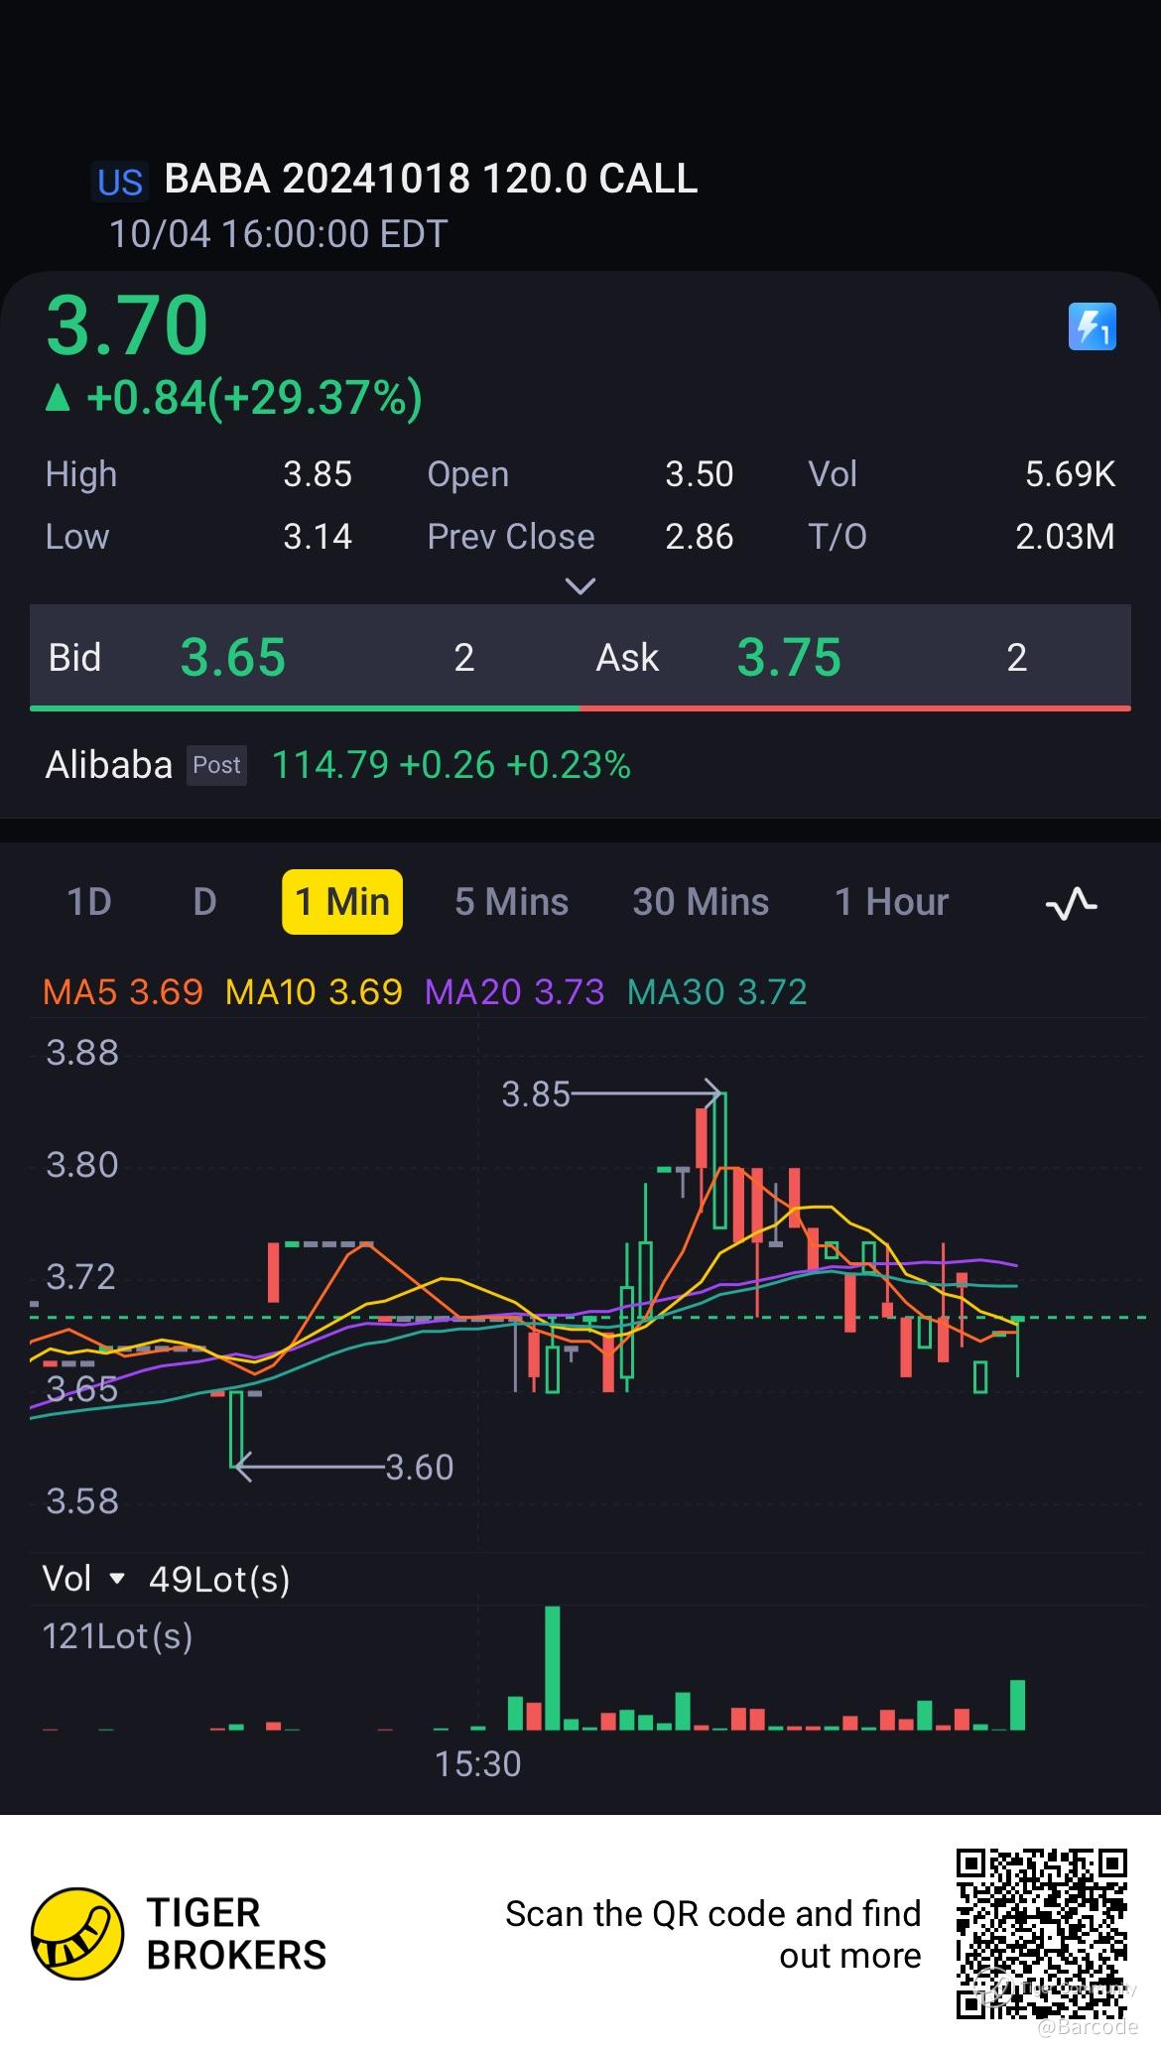The width and height of the screenshot is (1161, 2053).
Task: Tap the MA5 3.69 indicator label
Action: [123, 991]
